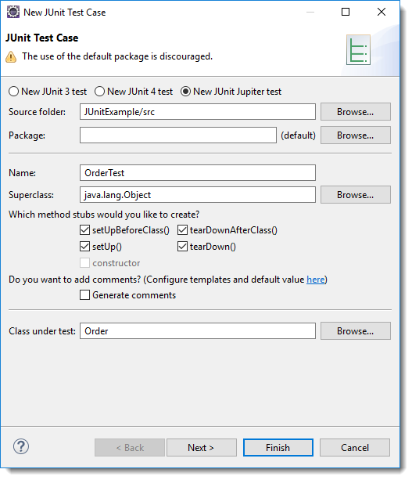
Task: Close the dialog with the X button
Action: tap(382, 12)
